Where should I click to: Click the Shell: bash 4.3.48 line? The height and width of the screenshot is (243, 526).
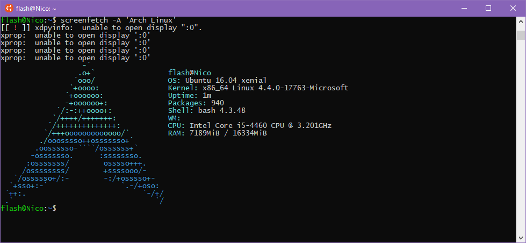(207, 110)
